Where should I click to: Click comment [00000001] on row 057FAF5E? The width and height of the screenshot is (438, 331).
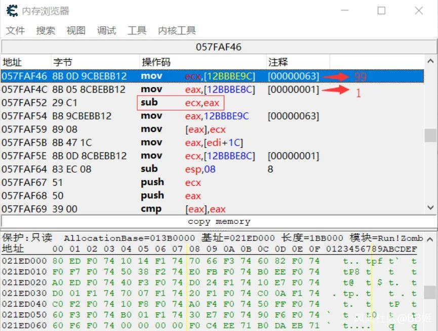tap(293, 156)
